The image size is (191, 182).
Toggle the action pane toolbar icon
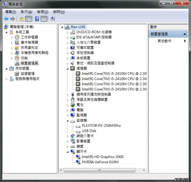(44, 19)
